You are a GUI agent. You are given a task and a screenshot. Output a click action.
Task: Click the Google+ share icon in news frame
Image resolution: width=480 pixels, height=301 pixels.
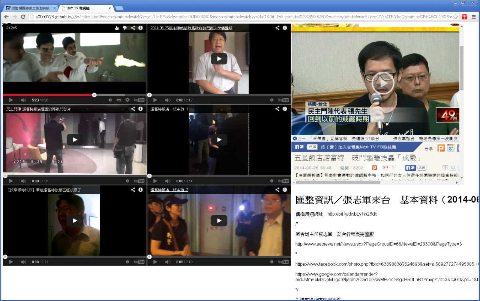[x=451, y=148]
